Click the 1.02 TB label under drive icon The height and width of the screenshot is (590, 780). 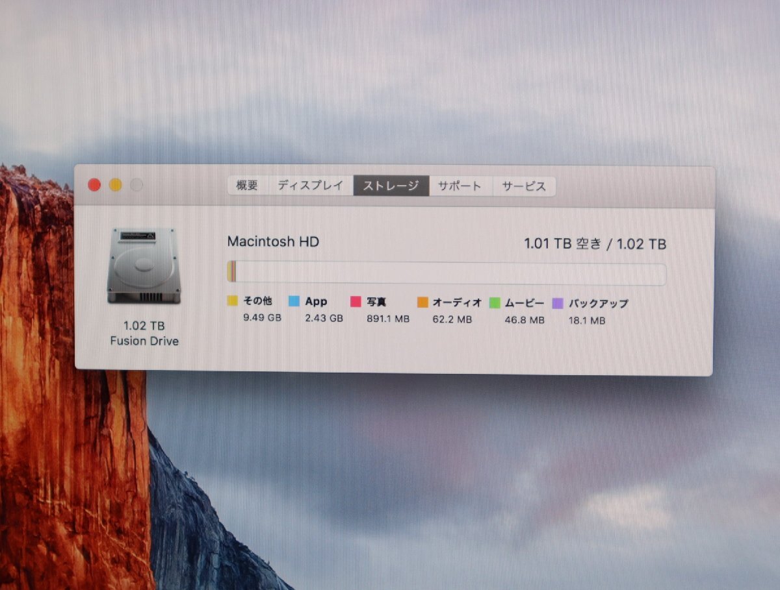coord(144,325)
